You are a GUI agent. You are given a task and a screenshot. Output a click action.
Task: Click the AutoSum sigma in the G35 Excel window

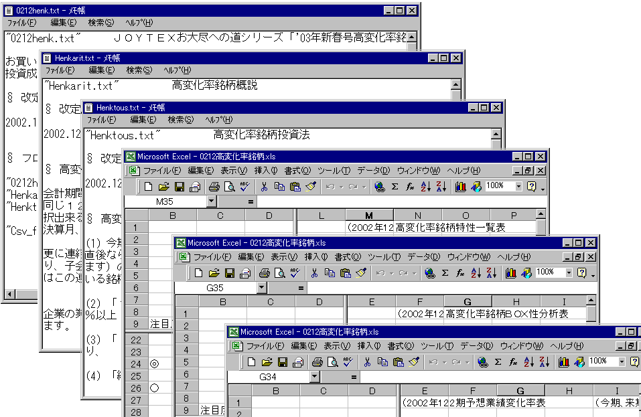coord(445,273)
